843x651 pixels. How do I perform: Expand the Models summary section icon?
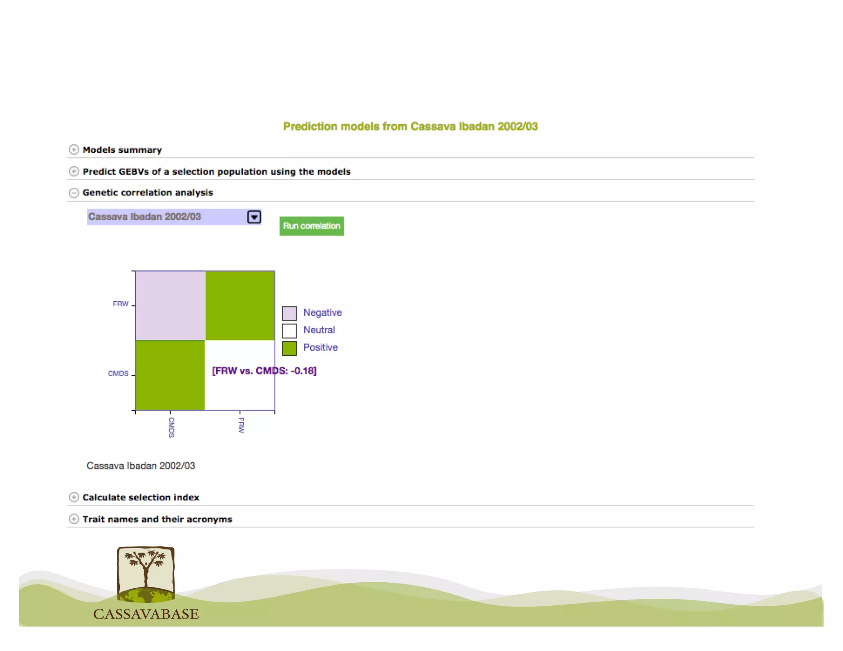tap(74, 149)
